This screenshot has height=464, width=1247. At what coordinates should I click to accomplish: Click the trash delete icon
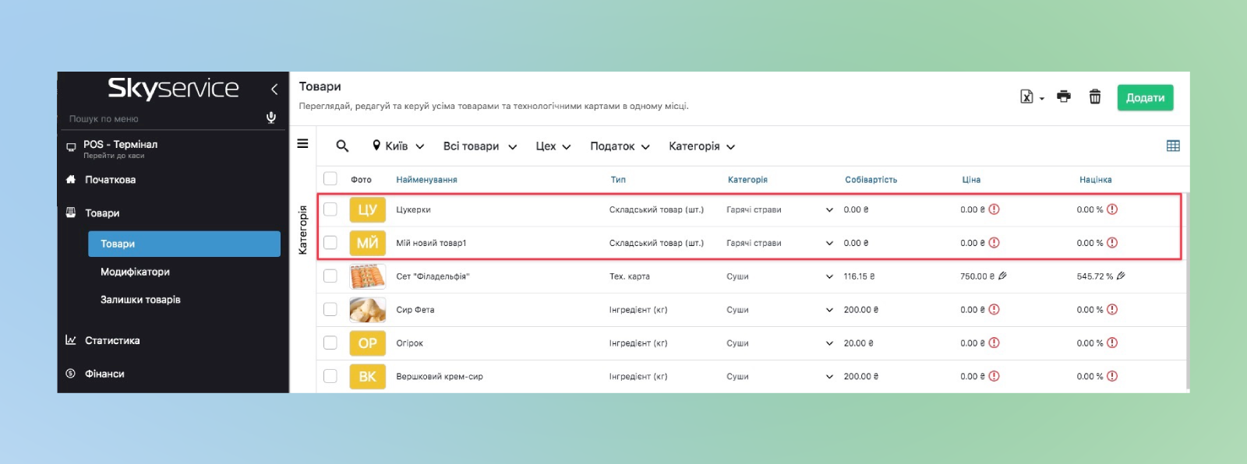(x=1095, y=97)
